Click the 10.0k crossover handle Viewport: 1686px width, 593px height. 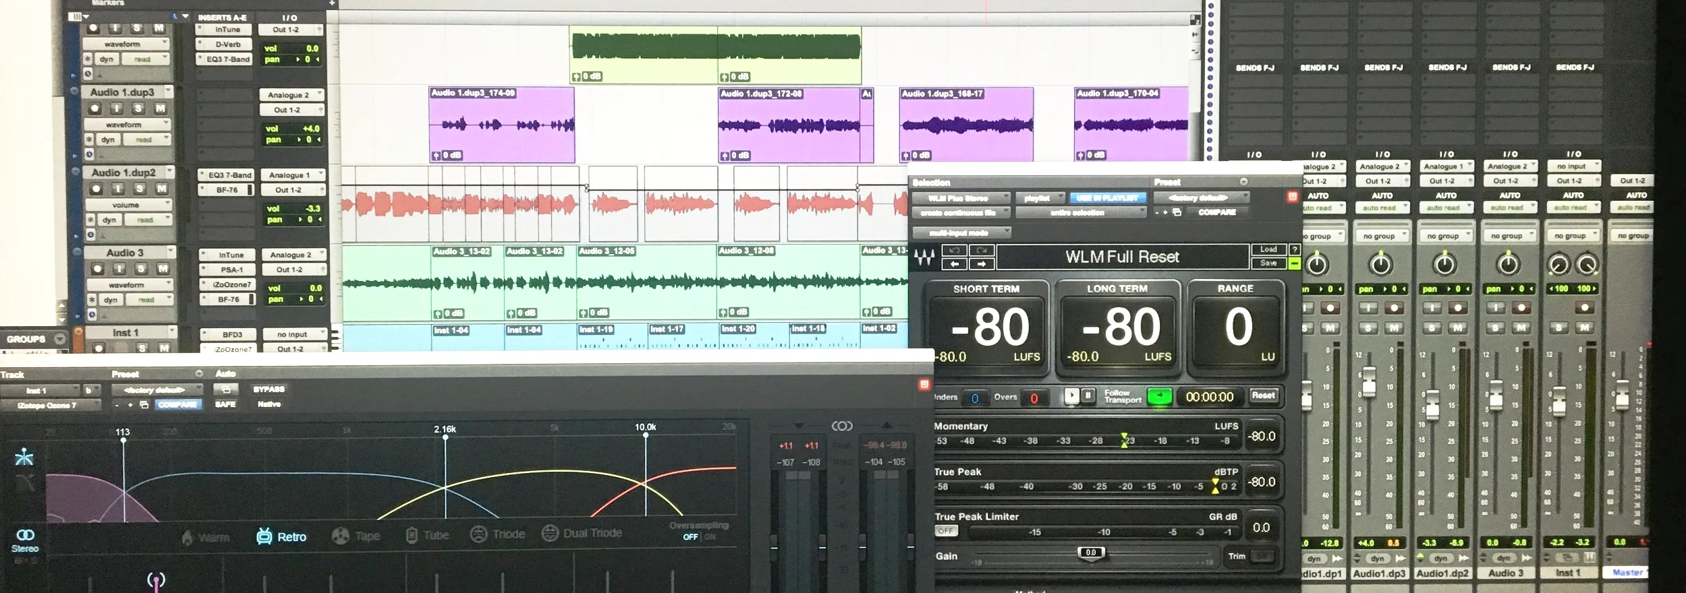coord(646,435)
